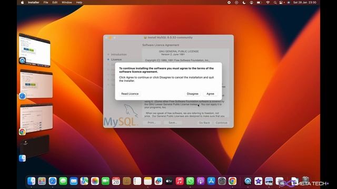This screenshot has width=337, height=189.
Task: Click the Focus moon icon in menu bar
Action: tap(244, 2)
